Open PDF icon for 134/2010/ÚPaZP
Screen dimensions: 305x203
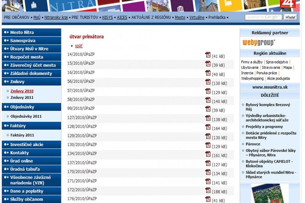click(x=208, y=154)
